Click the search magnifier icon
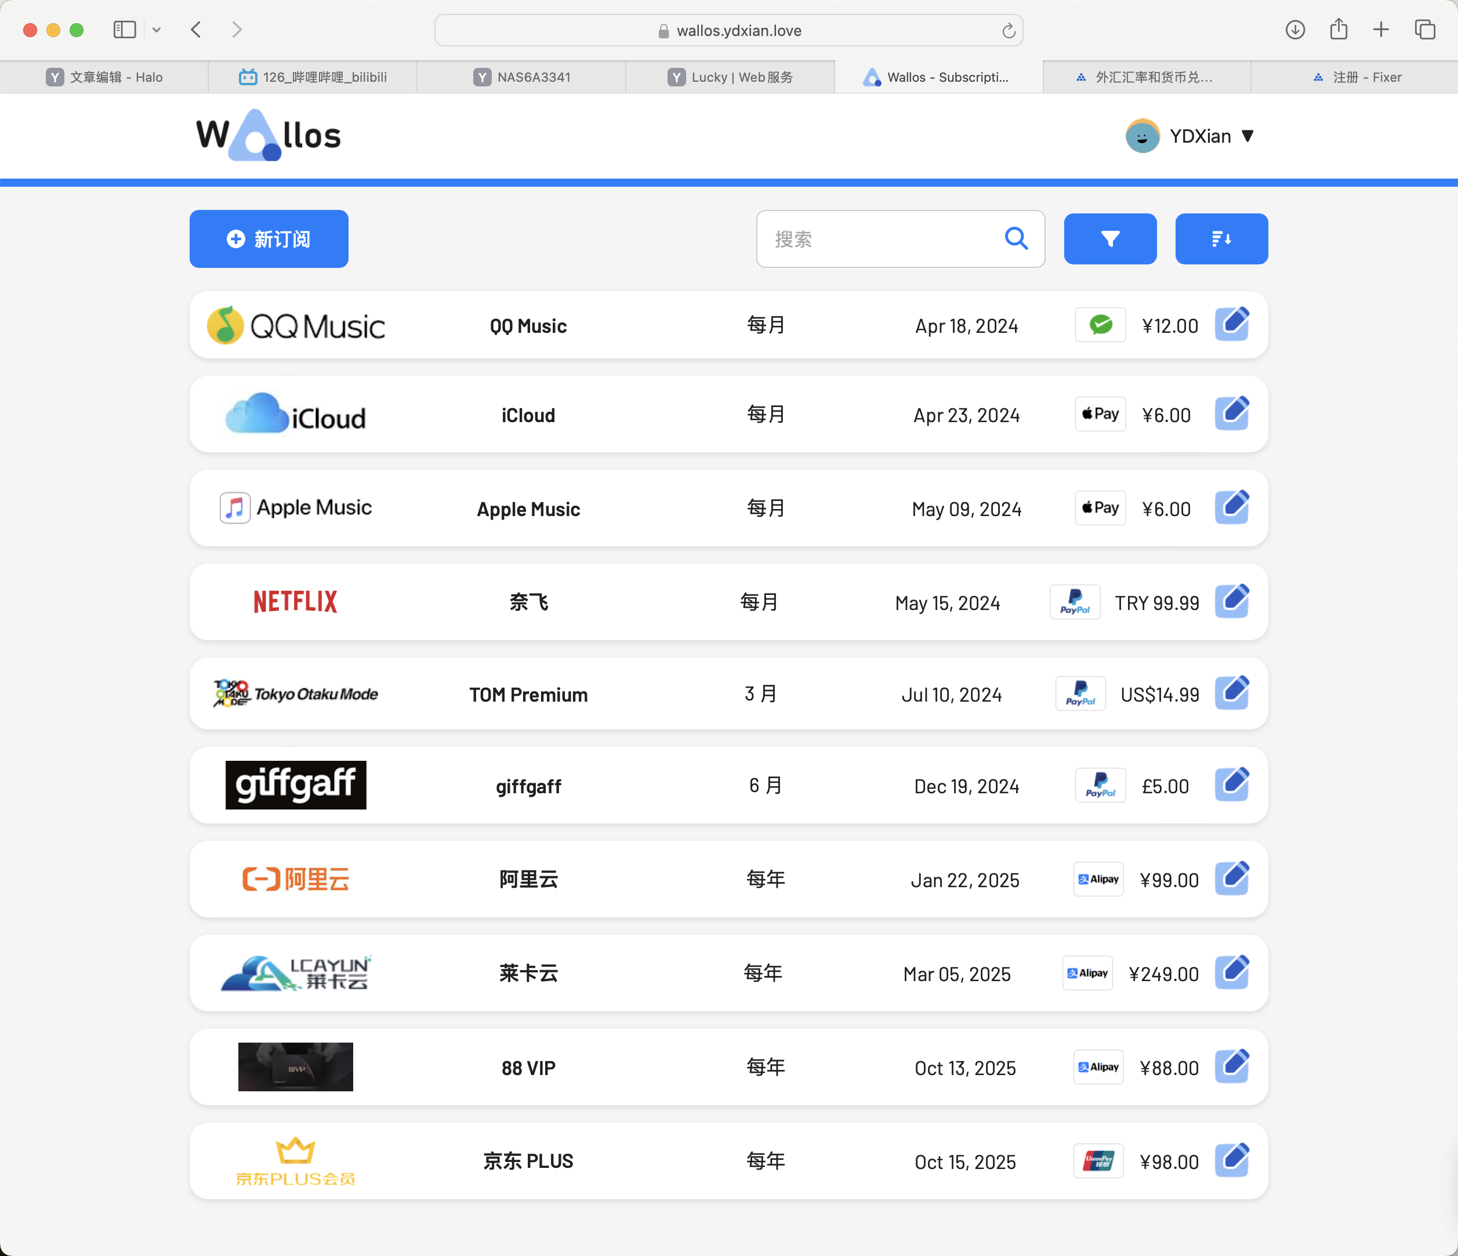 (x=1016, y=239)
